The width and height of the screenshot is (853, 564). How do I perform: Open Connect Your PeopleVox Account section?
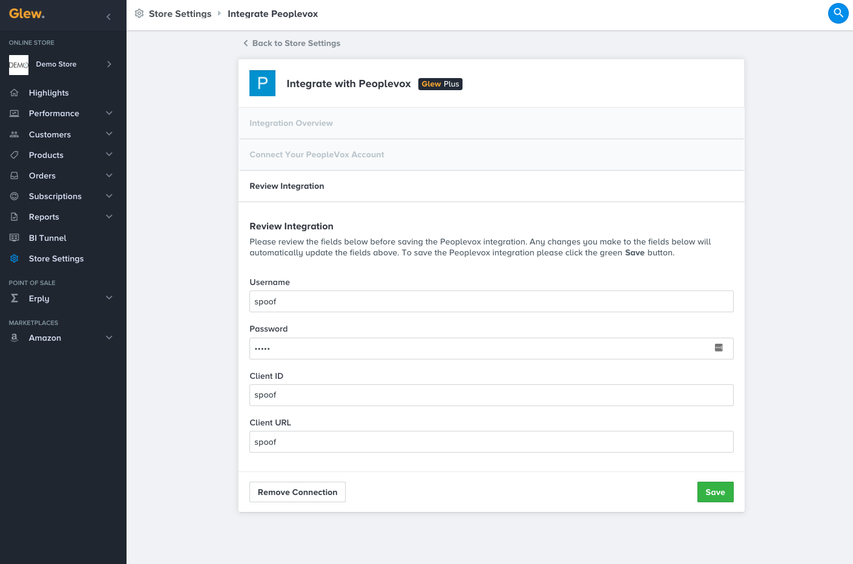tap(491, 155)
